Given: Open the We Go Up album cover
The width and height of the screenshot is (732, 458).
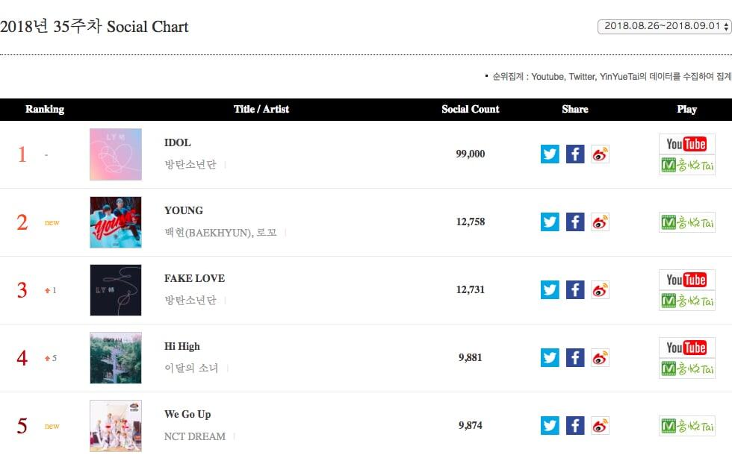Looking at the screenshot, I should (116, 426).
